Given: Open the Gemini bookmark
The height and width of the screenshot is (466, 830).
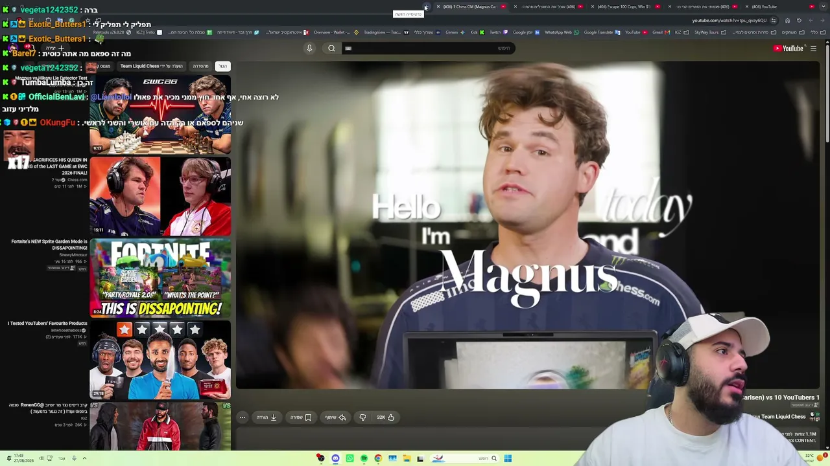Looking at the screenshot, I should (453, 32).
